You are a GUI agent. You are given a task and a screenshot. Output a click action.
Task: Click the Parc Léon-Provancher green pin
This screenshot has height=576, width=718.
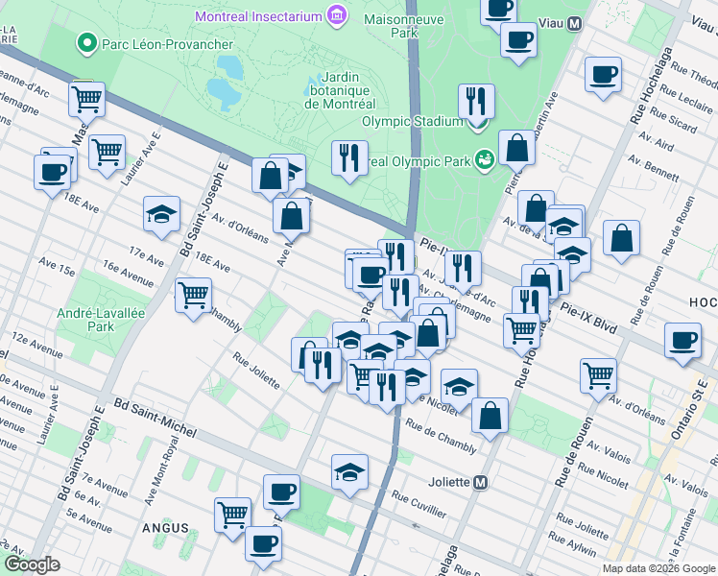(87, 44)
